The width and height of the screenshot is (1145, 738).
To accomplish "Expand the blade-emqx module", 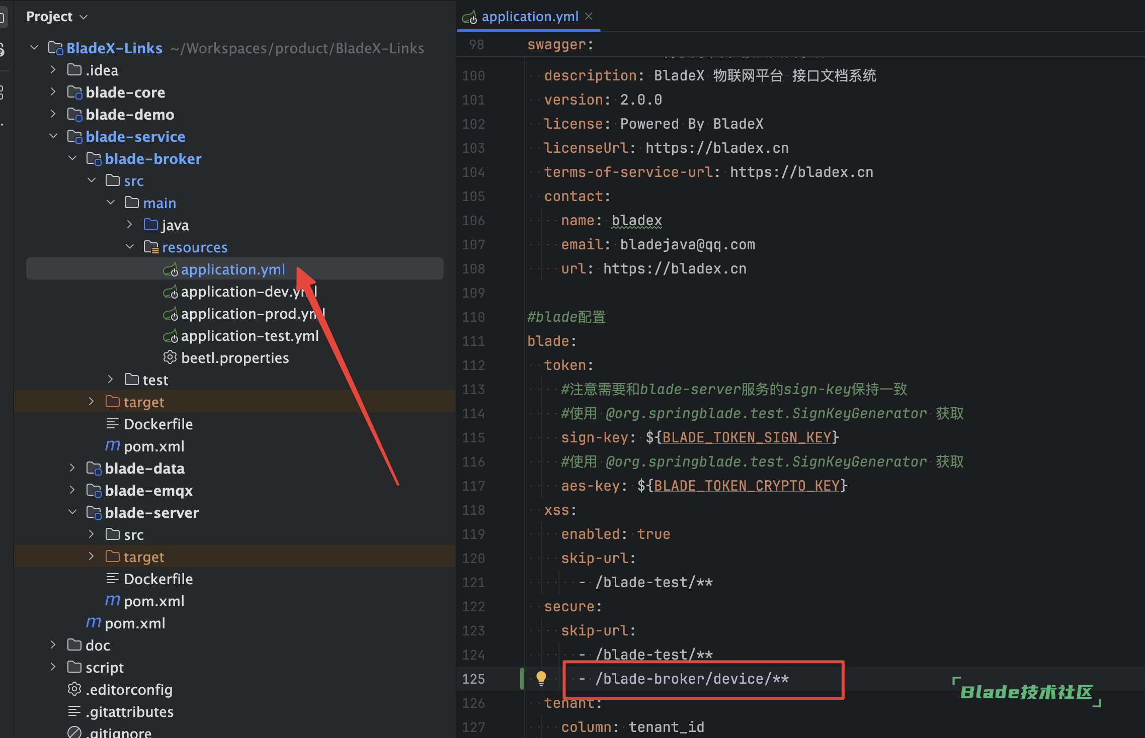I will pyautogui.click(x=72, y=490).
